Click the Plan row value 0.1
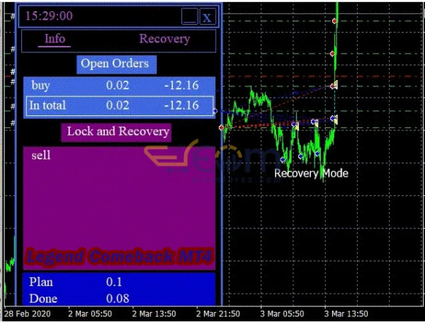This screenshot has width=425, height=322. click(114, 282)
